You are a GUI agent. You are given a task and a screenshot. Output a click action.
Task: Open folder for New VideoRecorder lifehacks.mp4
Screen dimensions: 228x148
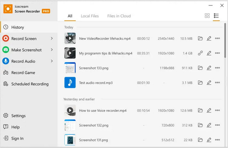(x=200, y=39)
